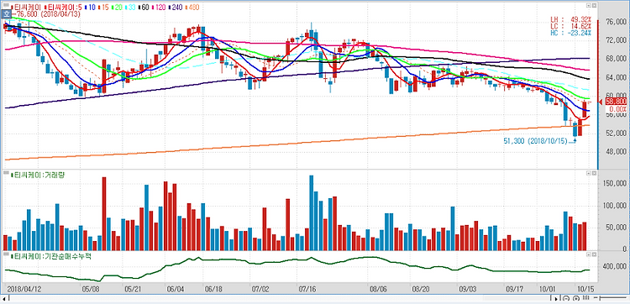The image size is (630, 304).
Task: Close the 기관순매수누적 panel
Action: (594, 254)
